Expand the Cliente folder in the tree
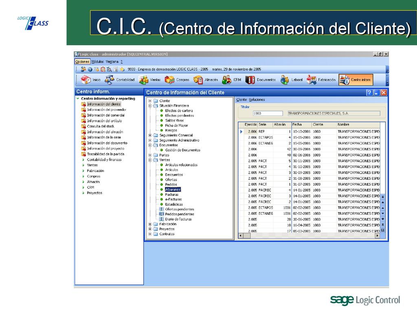 (150, 101)
